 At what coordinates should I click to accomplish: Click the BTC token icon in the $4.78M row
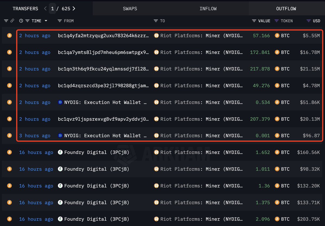click(x=277, y=86)
